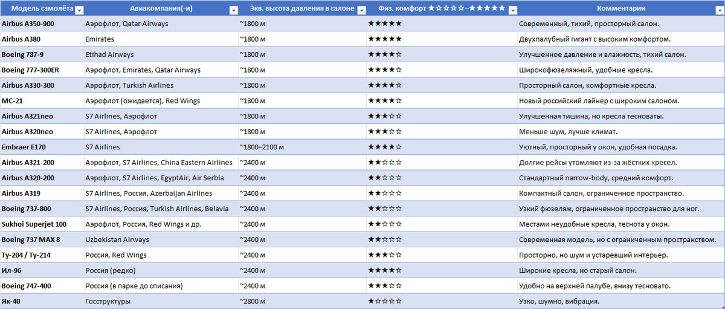Select the Airbus A320neo cell
The height and width of the screenshot is (309, 725).
(42, 132)
